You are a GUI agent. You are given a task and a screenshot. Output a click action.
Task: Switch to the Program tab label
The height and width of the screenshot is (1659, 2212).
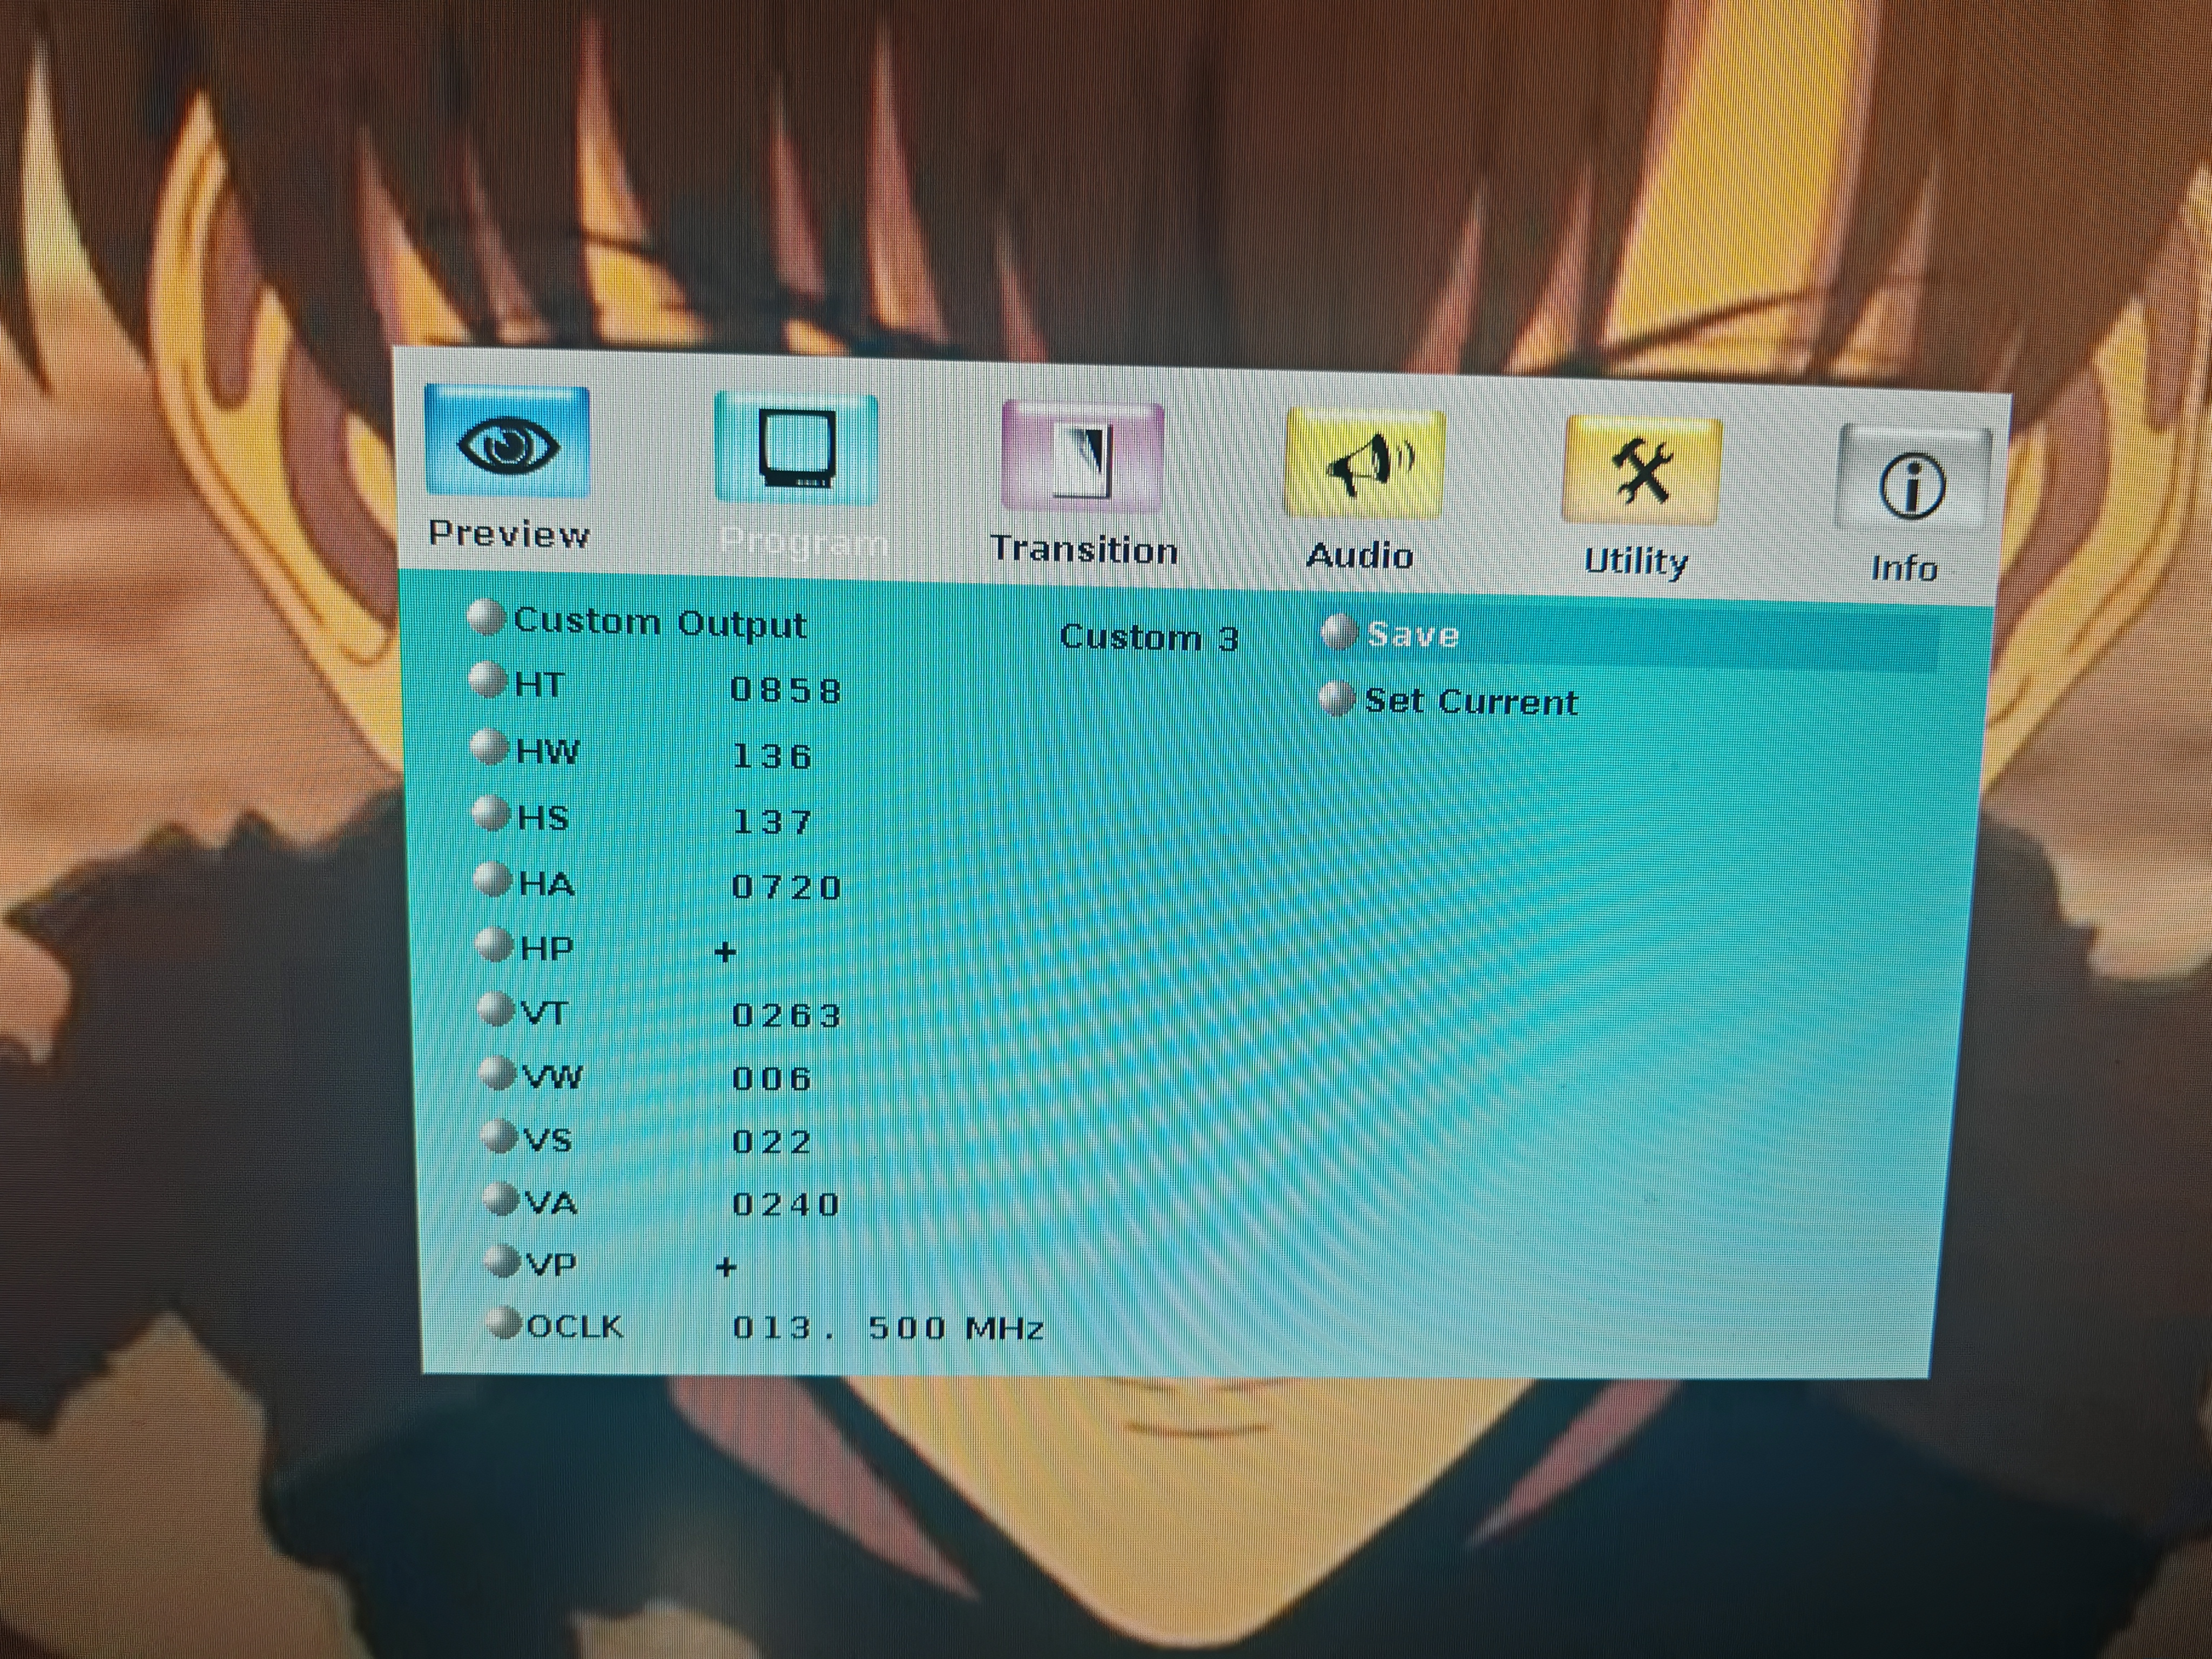pyautogui.click(x=803, y=542)
